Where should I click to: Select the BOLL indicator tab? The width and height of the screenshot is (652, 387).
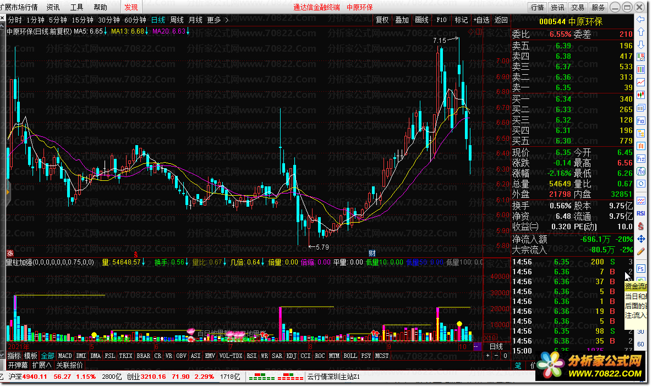click(x=350, y=356)
